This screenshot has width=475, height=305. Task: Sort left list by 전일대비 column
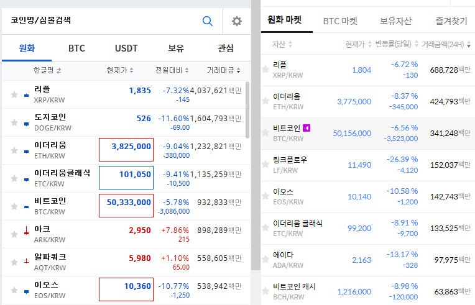(x=172, y=70)
